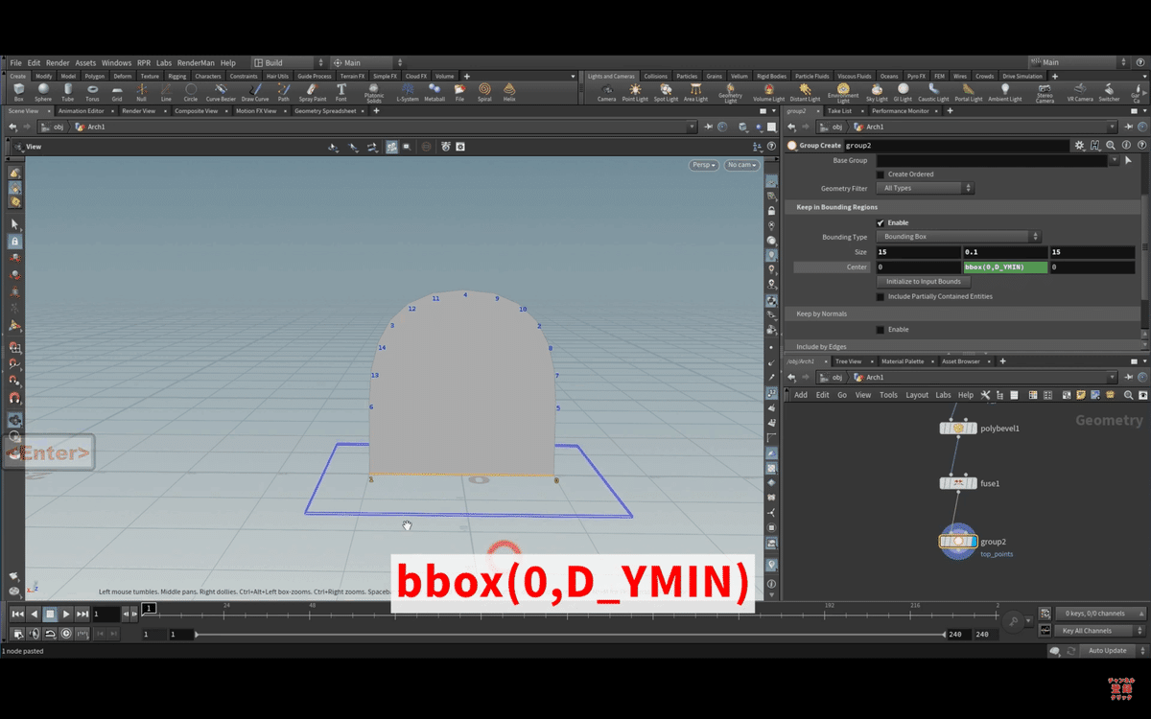Viewport: 1151px width, 719px height.
Task: Select the polybevel1 node
Action: pos(958,429)
